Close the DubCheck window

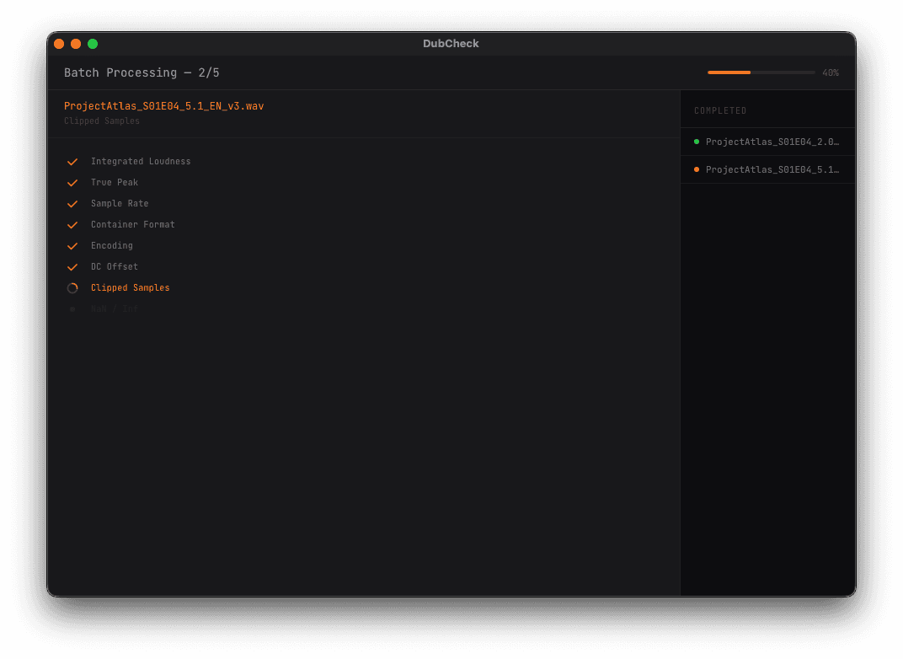pyautogui.click(x=59, y=44)
